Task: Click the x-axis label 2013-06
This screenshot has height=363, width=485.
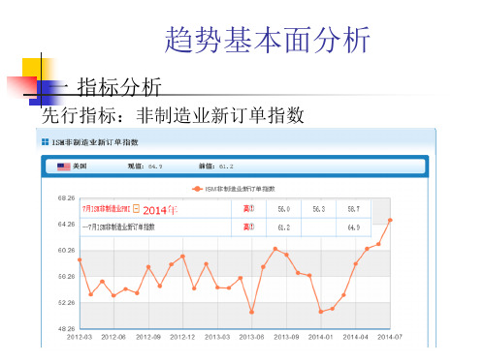Action: [x=251, y=337]
